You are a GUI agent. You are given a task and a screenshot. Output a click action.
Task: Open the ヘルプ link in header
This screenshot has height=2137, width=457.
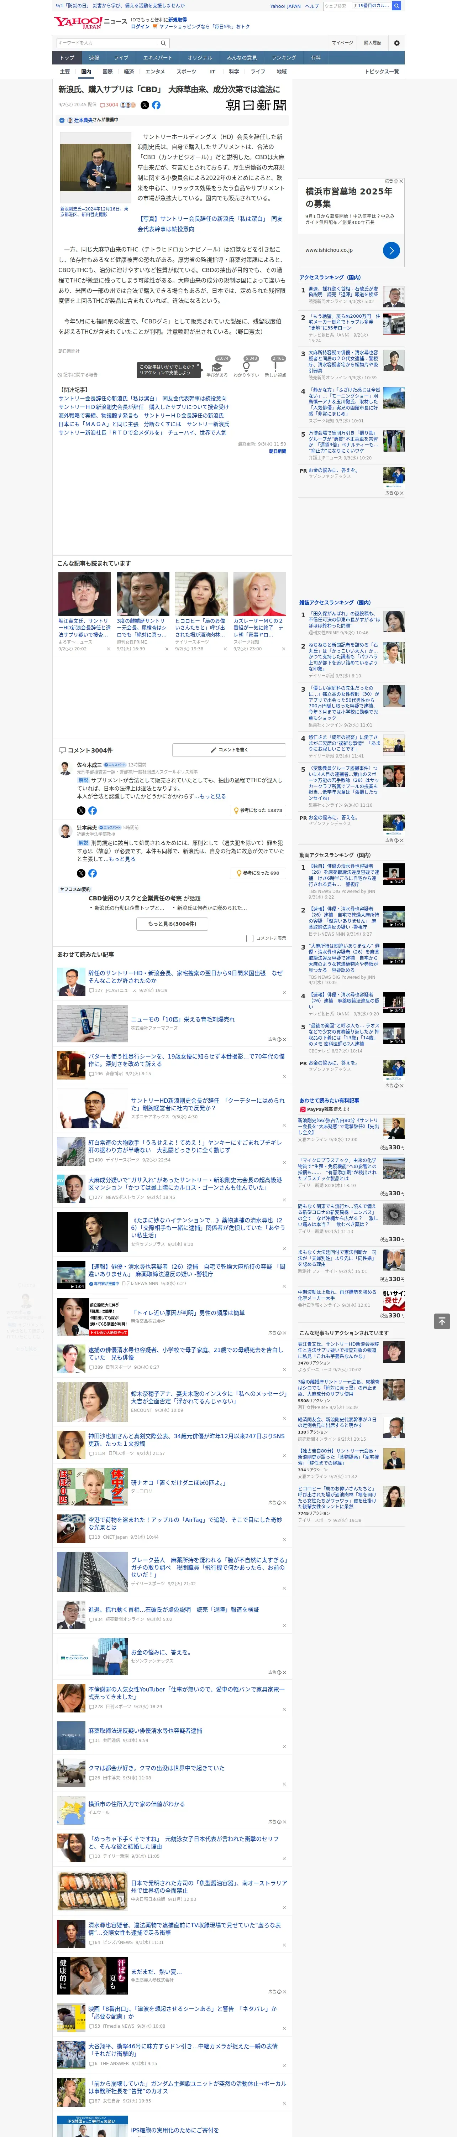click(x=311, y=6)
